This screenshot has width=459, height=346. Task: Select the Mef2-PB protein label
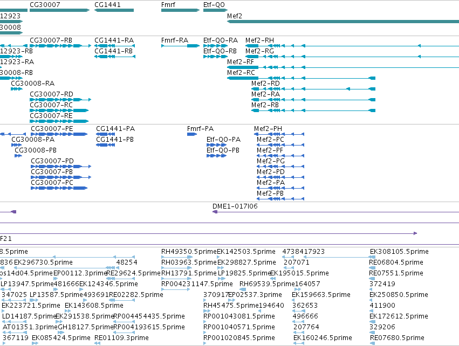270,194
